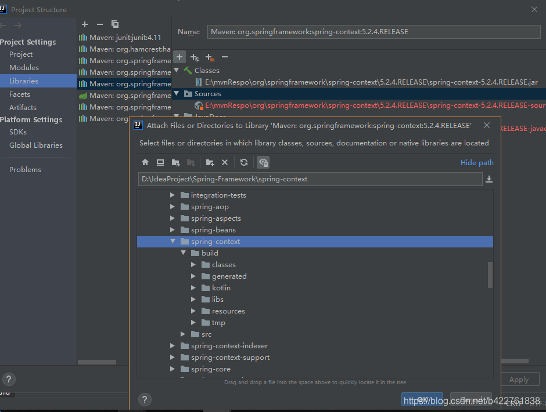Viewport: 546px width, 412px height.
Task: Click the Remove library minus icon
Action: (100, 24)
